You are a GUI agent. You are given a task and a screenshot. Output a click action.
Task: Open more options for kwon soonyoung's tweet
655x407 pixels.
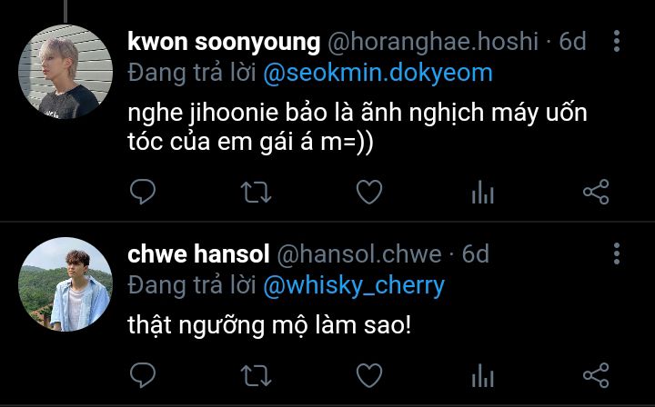point(617,41)
